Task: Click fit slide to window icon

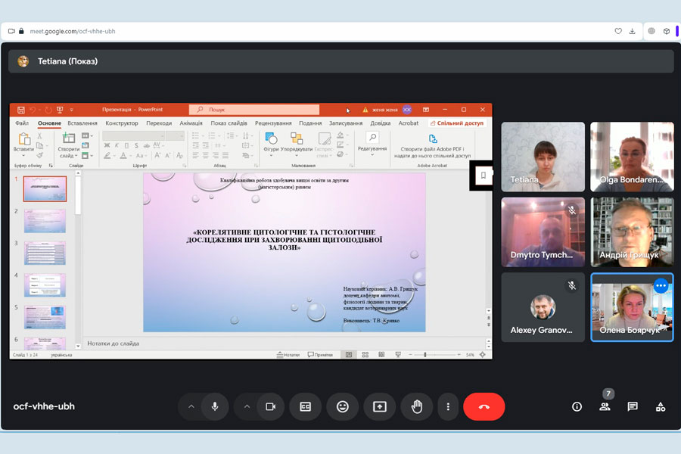Action: point(482,355)
